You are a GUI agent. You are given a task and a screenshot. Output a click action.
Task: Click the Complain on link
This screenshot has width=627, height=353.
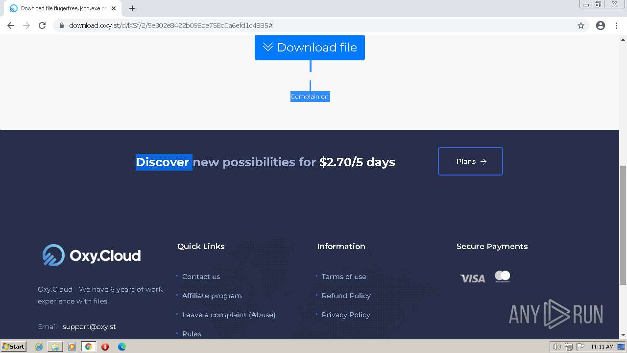pos(310,97)
